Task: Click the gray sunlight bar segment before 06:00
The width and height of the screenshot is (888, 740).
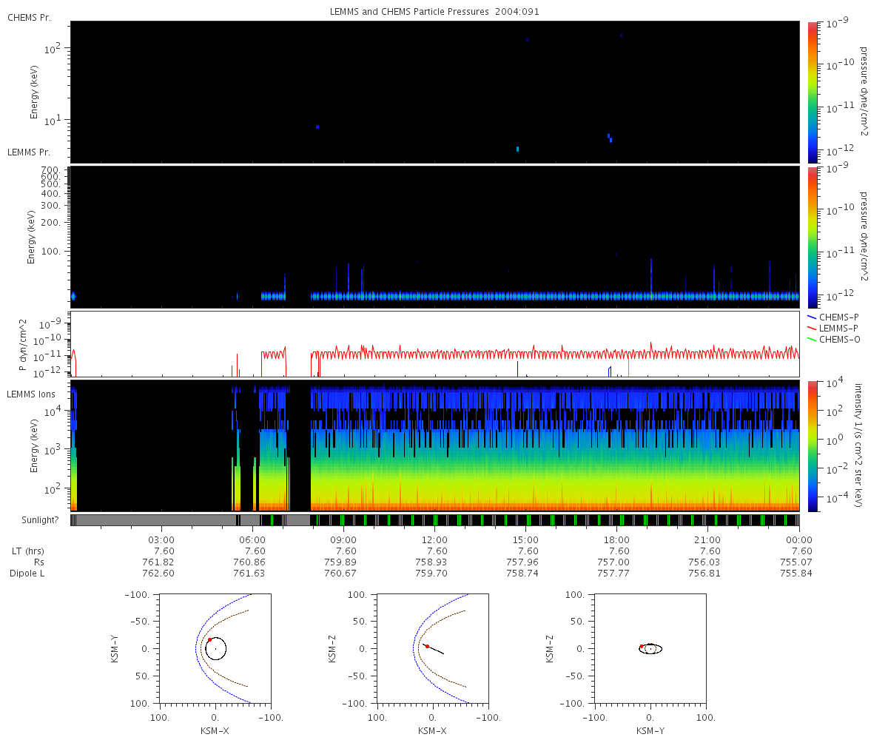Action: coord(155,520)
